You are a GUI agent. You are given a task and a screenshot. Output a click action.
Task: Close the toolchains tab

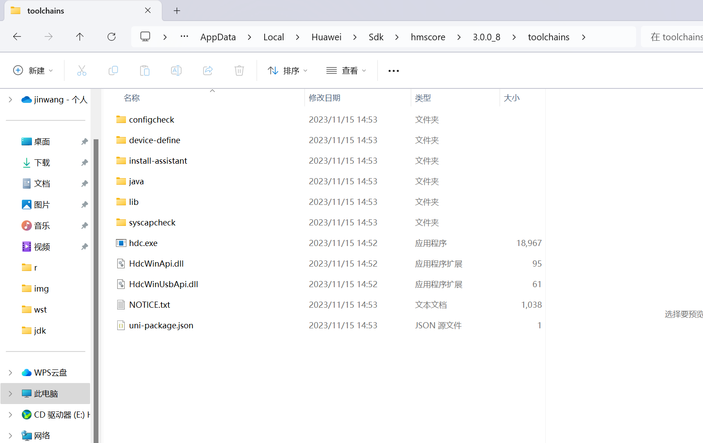148,11
